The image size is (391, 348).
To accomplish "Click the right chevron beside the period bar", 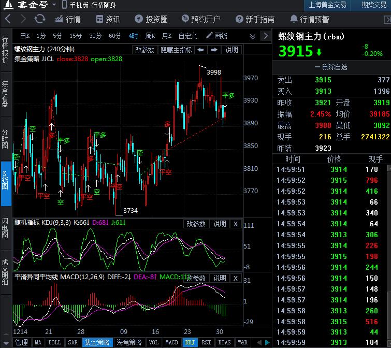I will (266, 36).
